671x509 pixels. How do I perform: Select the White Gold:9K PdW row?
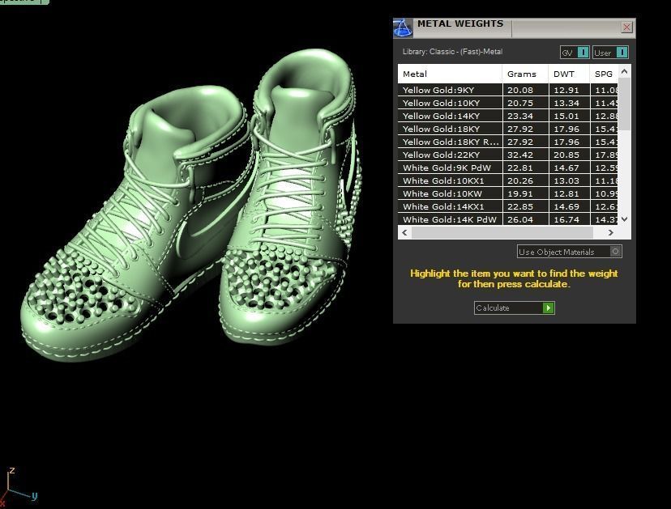tap(508, 168)
